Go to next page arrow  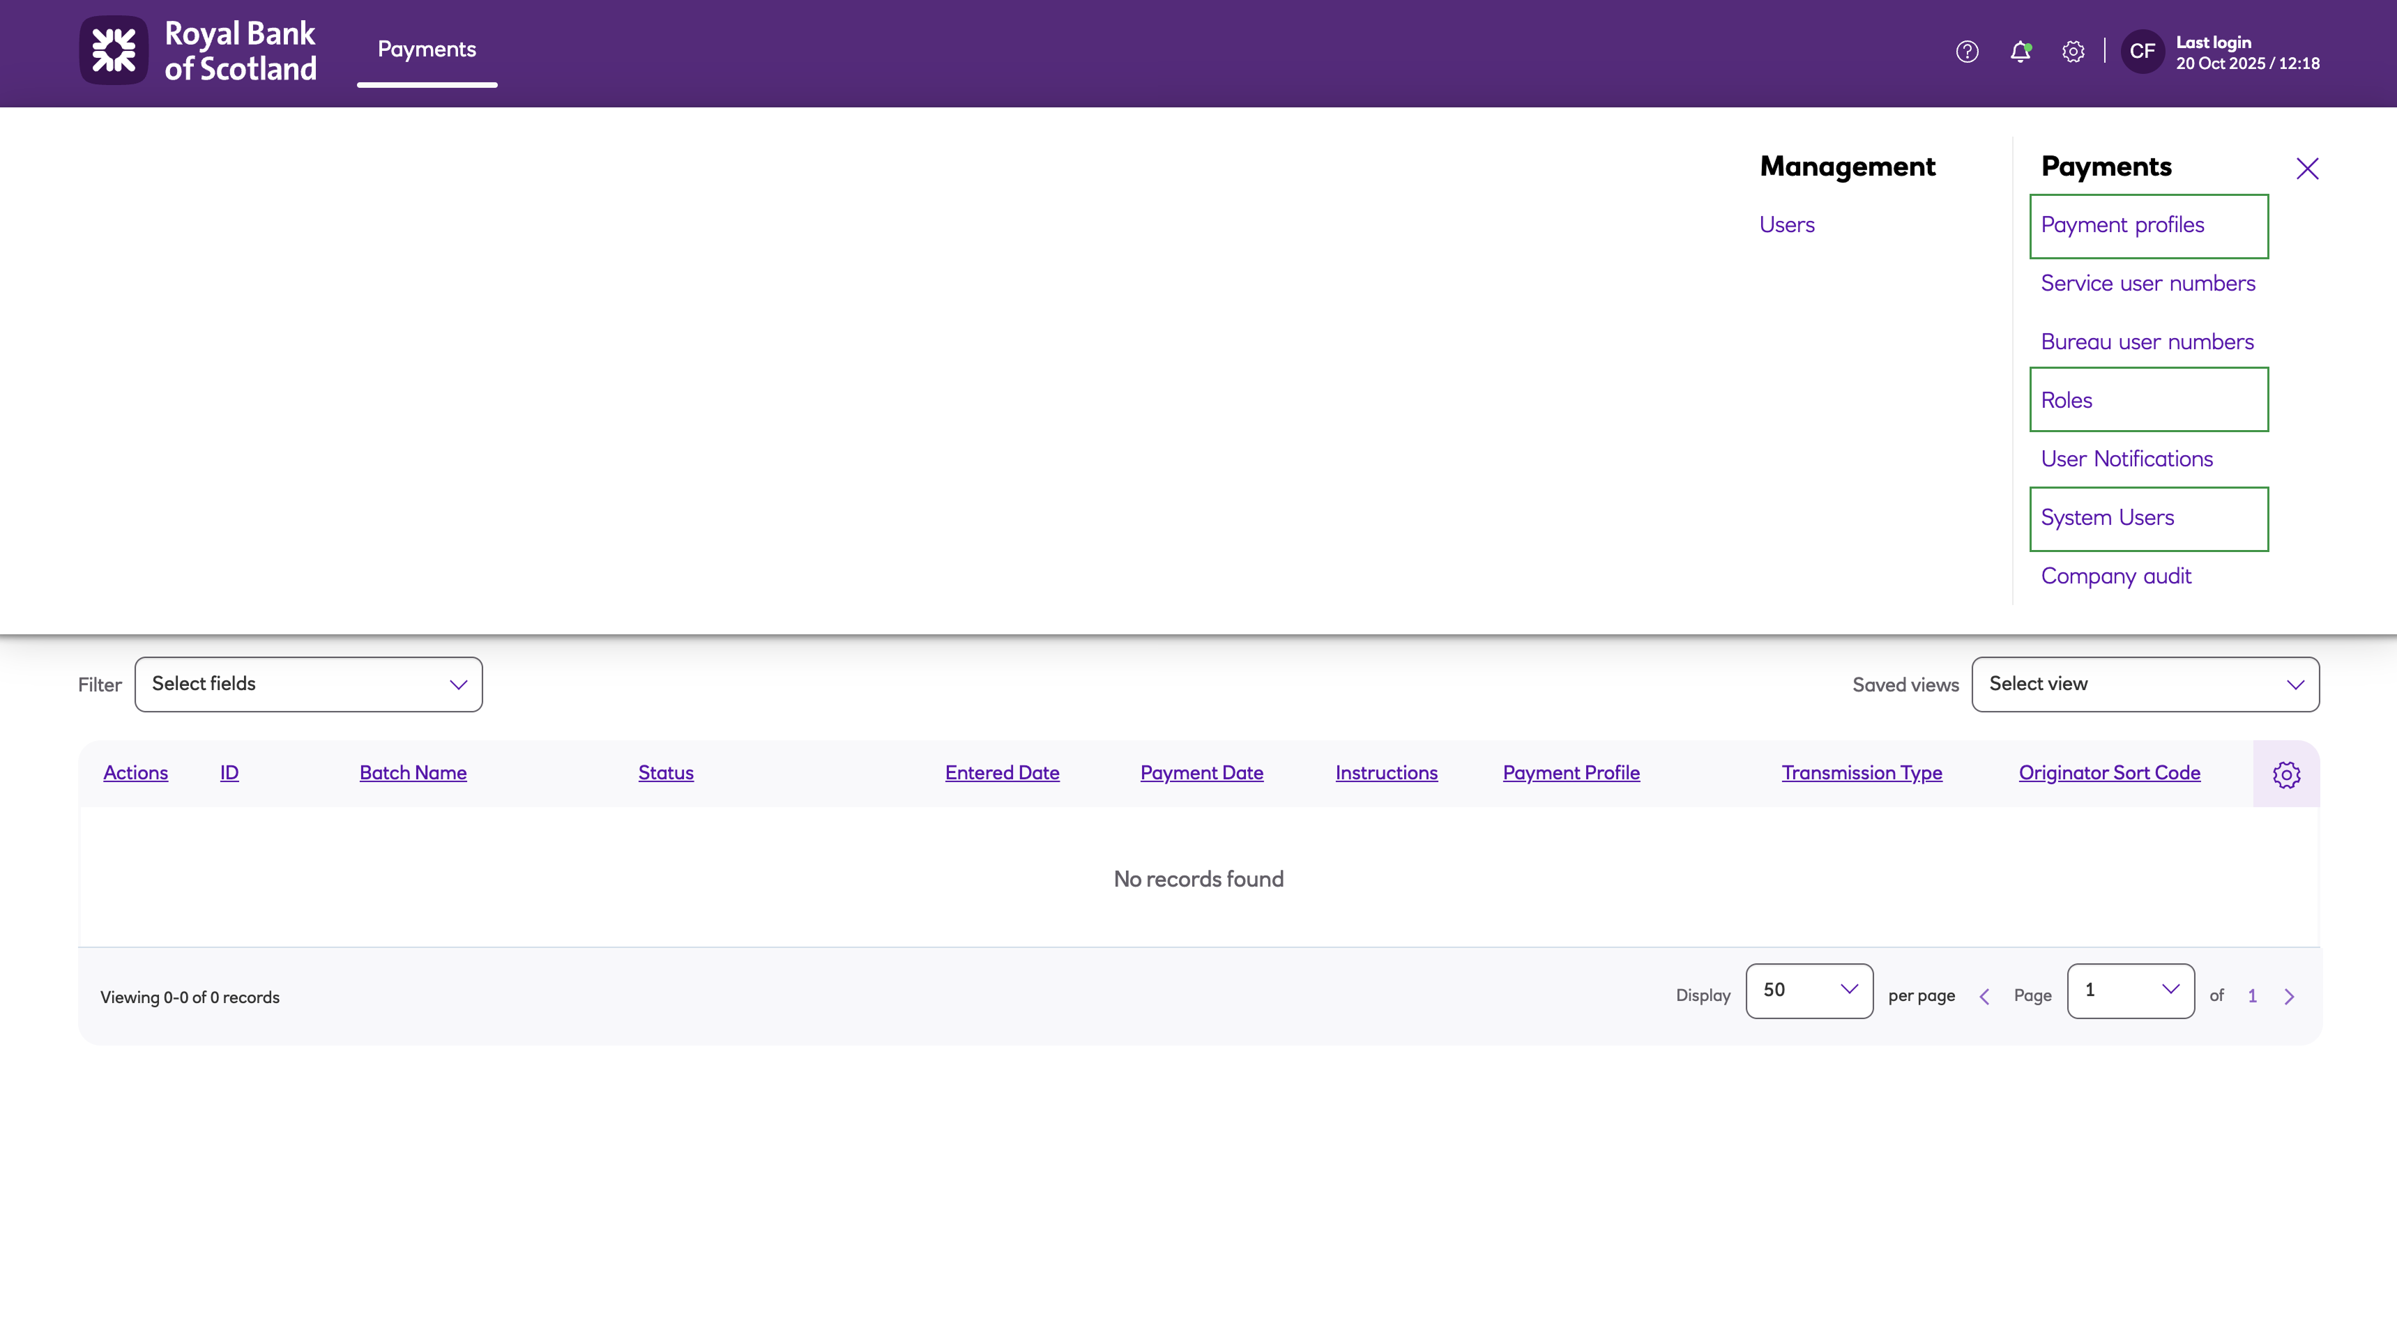(2289, 997)
